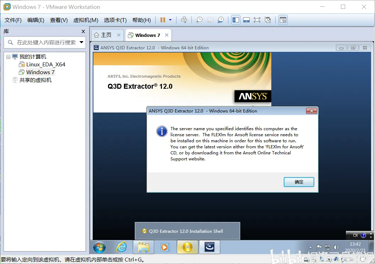Open the console view settings icon

pos(283,20)
